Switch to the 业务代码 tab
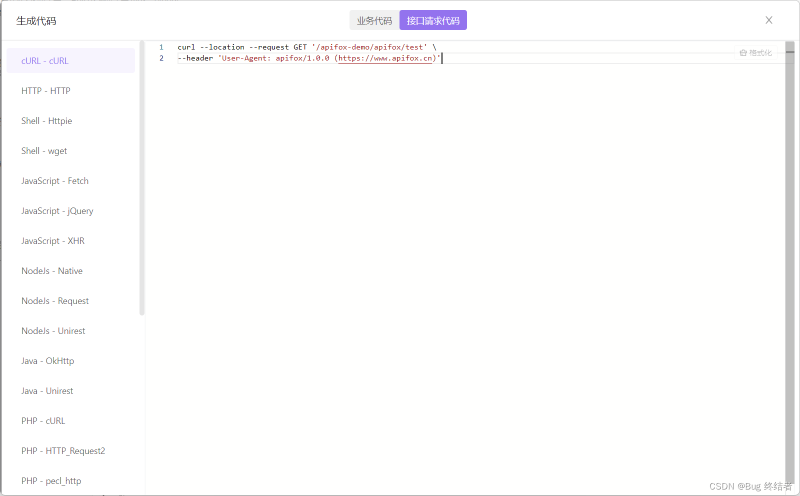 click(x=374, y=20)
